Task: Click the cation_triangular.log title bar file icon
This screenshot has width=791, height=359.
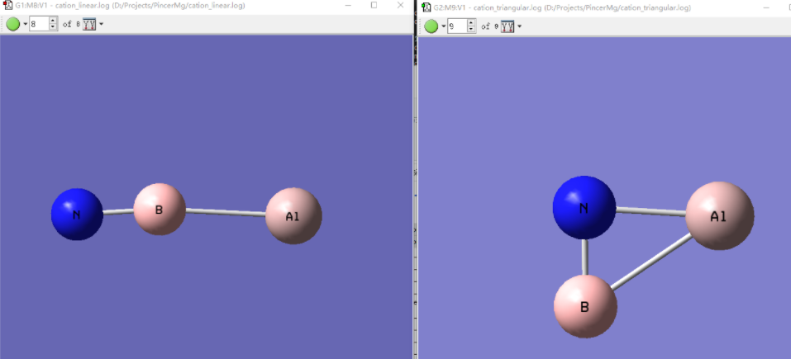Action: [426, 7]
